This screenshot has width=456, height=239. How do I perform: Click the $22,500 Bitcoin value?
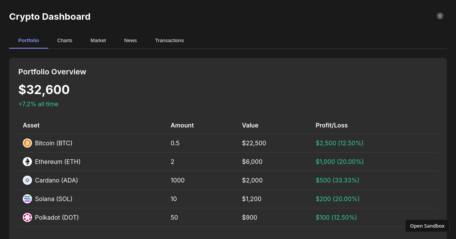(254, 143)
